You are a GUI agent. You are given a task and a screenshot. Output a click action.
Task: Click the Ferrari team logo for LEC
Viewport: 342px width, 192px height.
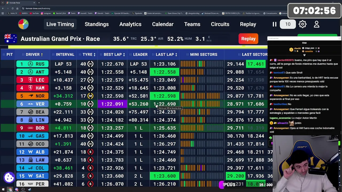(x=30, y=80)
